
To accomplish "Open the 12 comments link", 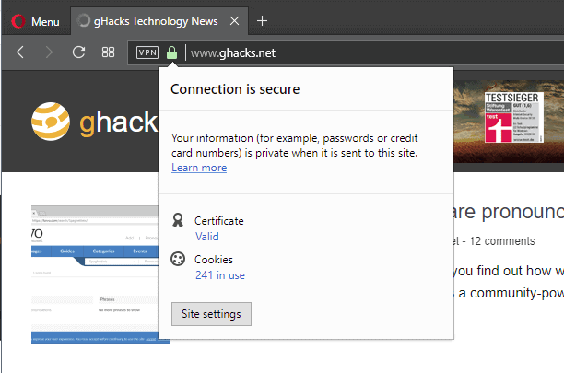I will 502,240.
